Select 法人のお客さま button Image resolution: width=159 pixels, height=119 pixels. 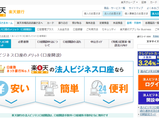[x=112, y=13]
